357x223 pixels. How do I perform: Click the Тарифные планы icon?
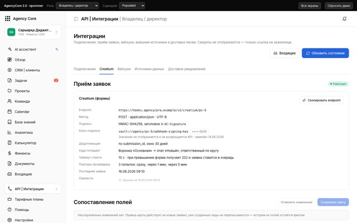coord(9,199)
